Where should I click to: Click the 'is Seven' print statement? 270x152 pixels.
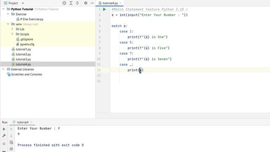tap(149, 59)
